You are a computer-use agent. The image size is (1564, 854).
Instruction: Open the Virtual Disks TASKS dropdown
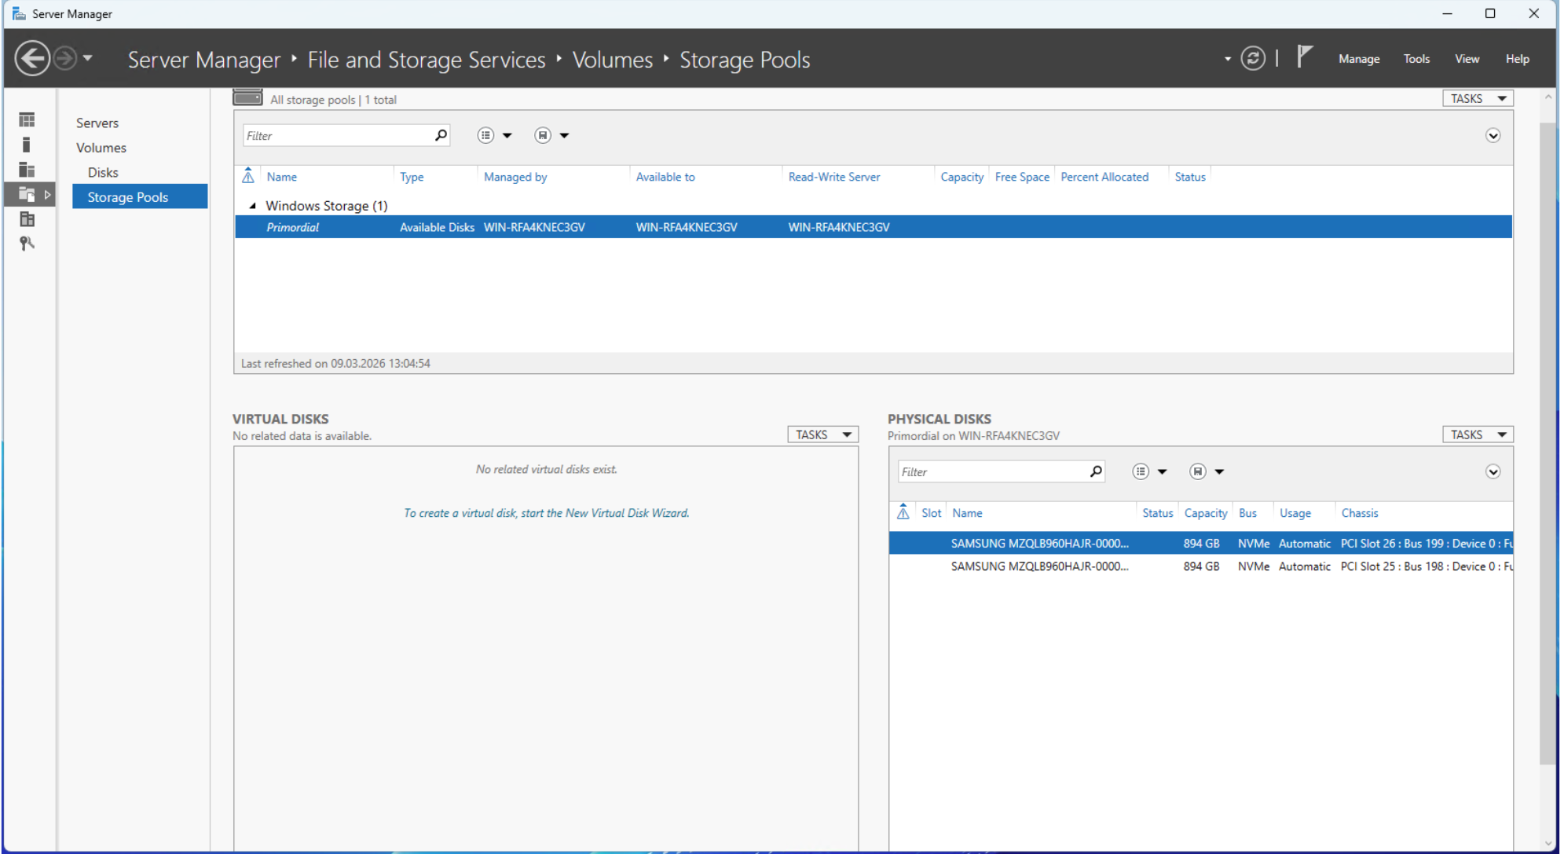coord(822,434)
